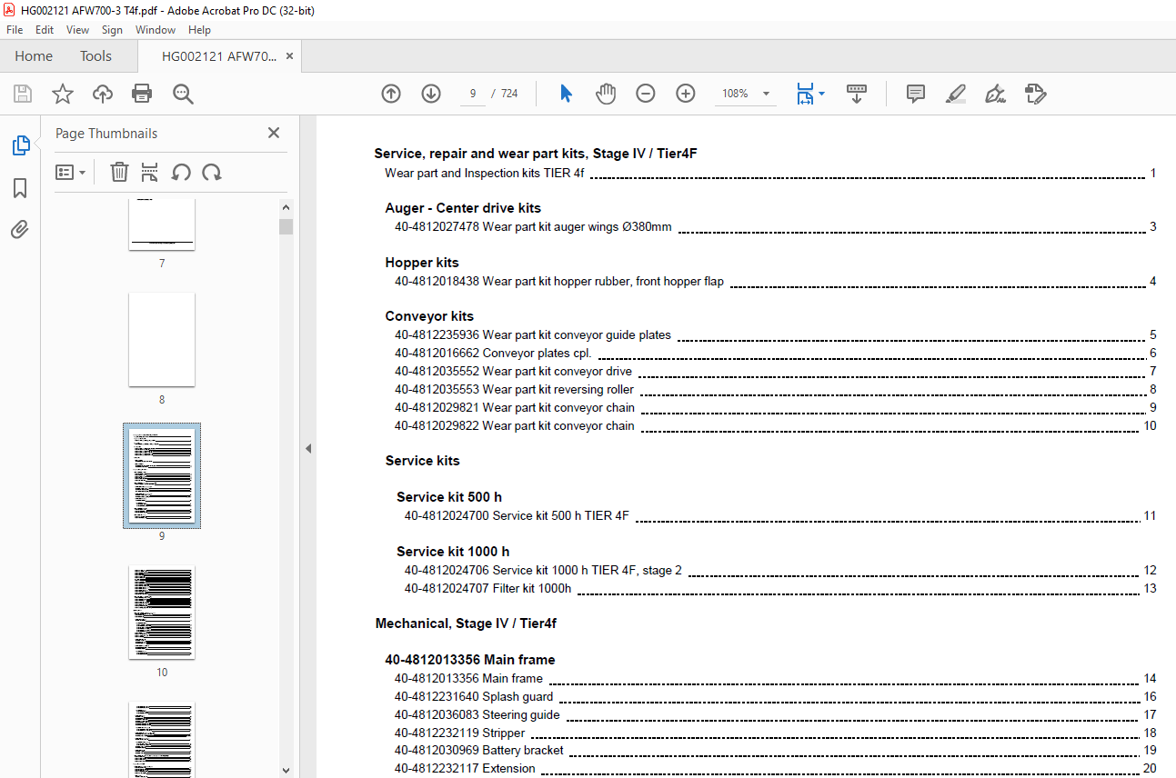Open '40-4812016662 Conveyor plates cpl.' entry
This screenshot has height=778, width=1176.
[x=493, y=354]
